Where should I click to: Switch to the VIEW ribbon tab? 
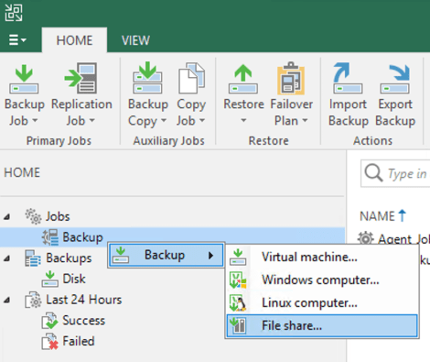135,40
